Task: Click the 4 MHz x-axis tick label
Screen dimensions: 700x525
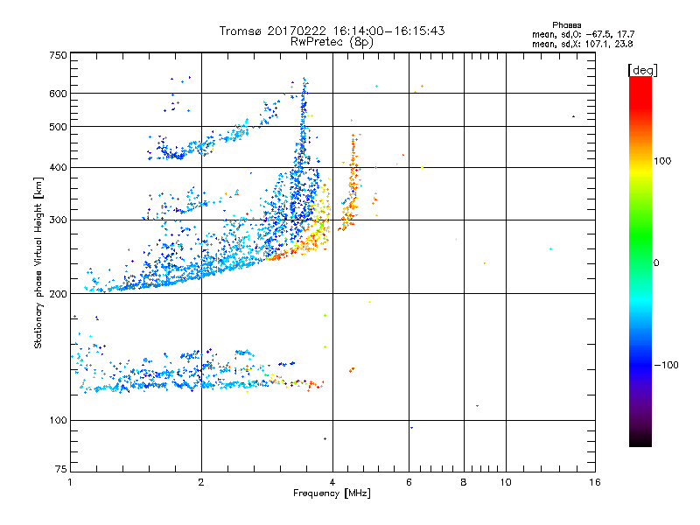Action: (332, 482)
